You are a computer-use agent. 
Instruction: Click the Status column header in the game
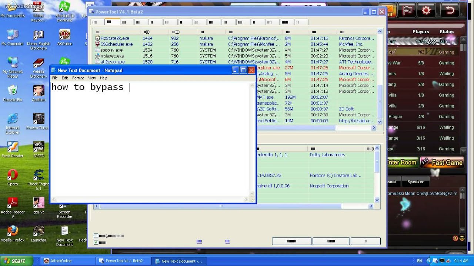coord(447,32)
